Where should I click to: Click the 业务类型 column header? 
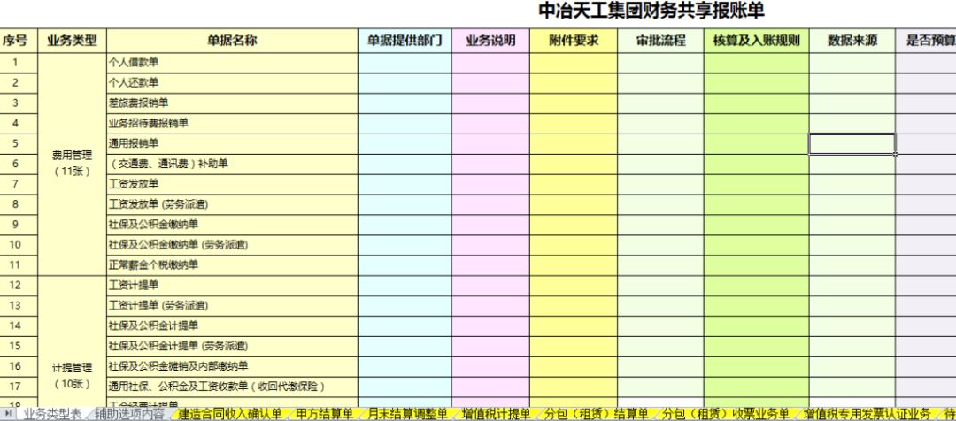(x=72, y=41)
